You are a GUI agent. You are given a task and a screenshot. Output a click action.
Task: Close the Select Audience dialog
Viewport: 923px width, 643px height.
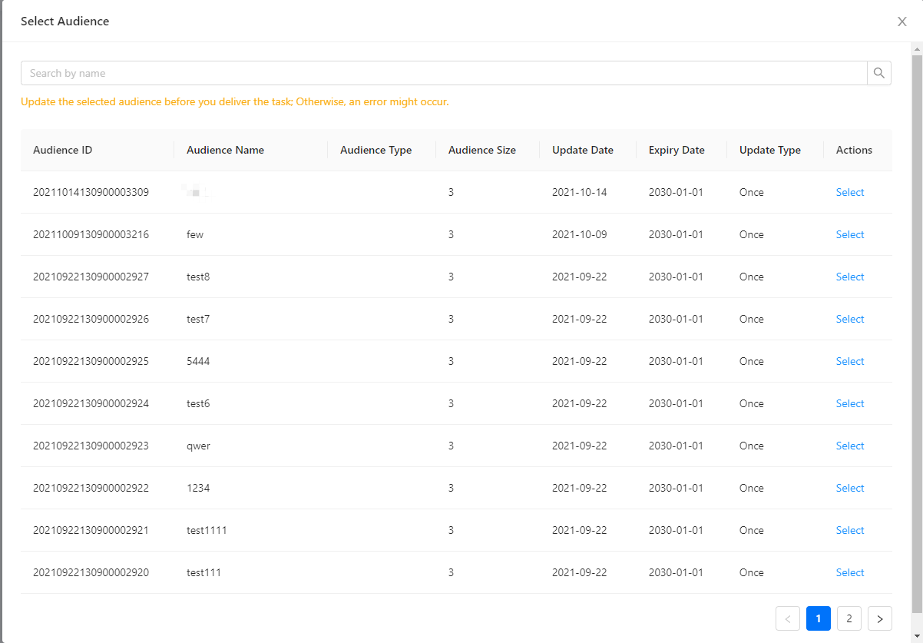click(902, 22)
